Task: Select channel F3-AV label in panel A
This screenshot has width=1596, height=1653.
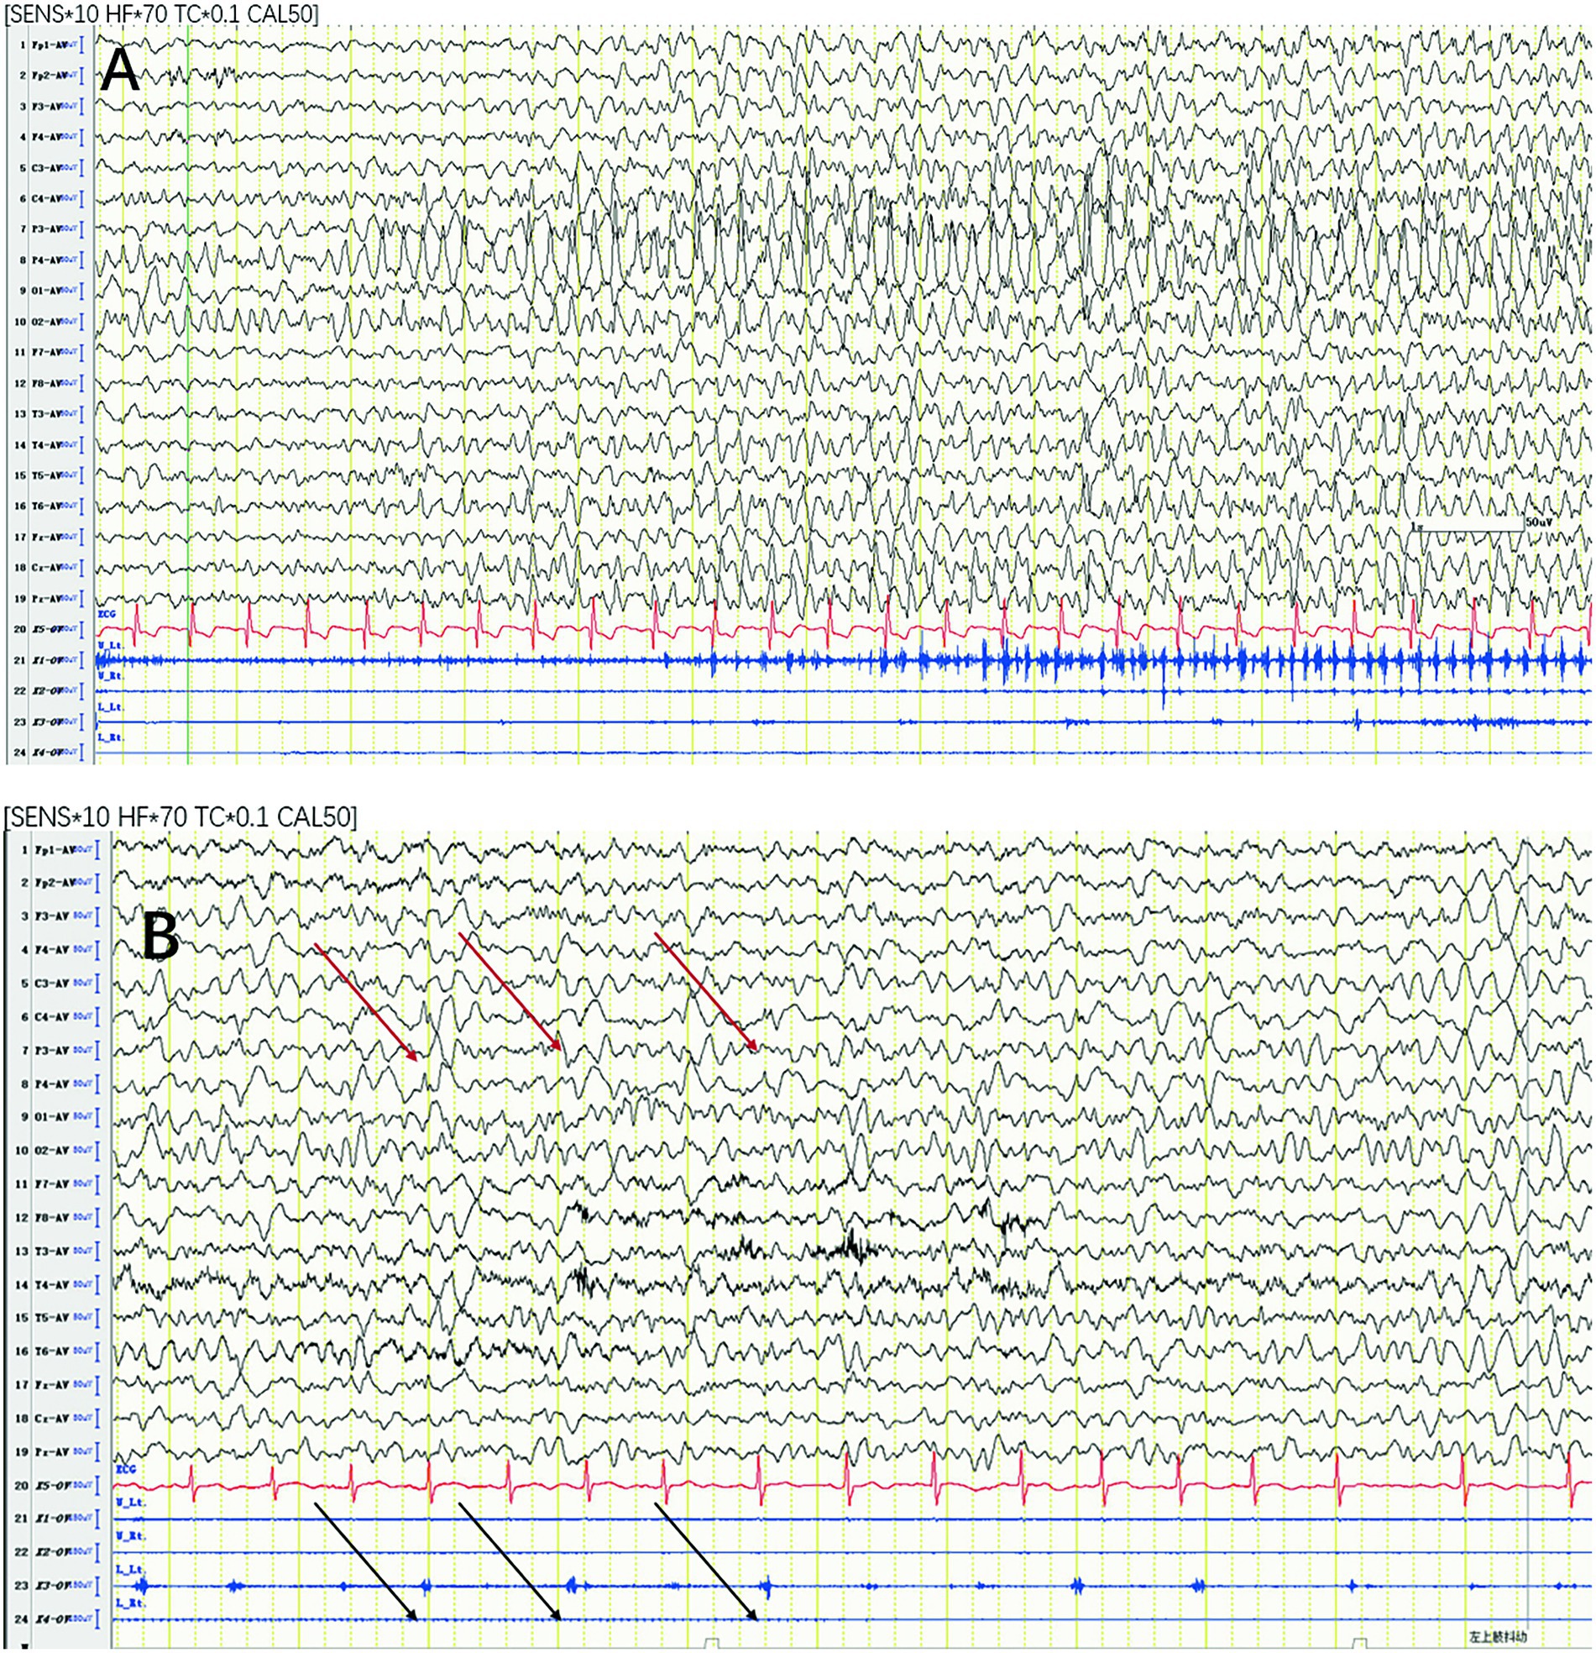Action: pyautogui.click(x=47, y=106)
